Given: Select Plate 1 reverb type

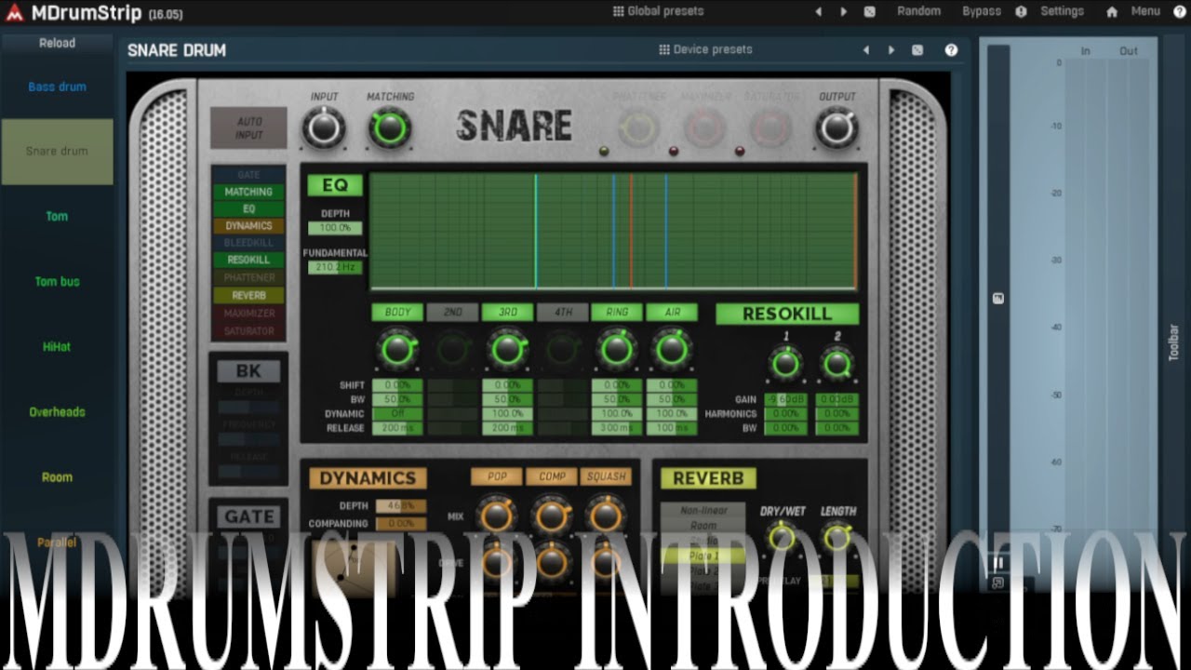Looking at the screenshot, I should [x=703, y=556].
